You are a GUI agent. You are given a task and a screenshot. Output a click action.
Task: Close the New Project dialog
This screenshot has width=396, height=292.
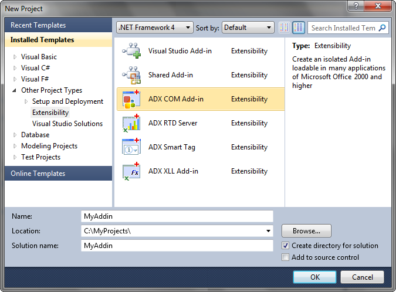click(x=378, y=6)
